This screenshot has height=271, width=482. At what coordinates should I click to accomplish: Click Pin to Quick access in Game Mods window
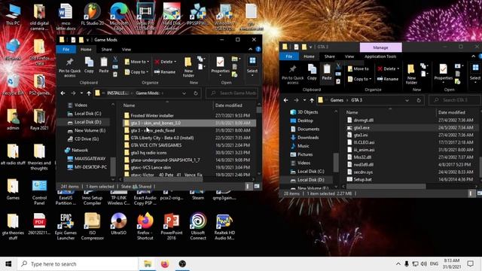[70, 67]
